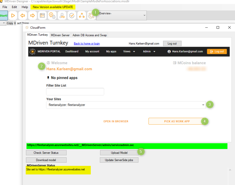Click the scroll-up arrow beside the status area
The height and width of the screenshot is (185, 235).
[230, 170]
